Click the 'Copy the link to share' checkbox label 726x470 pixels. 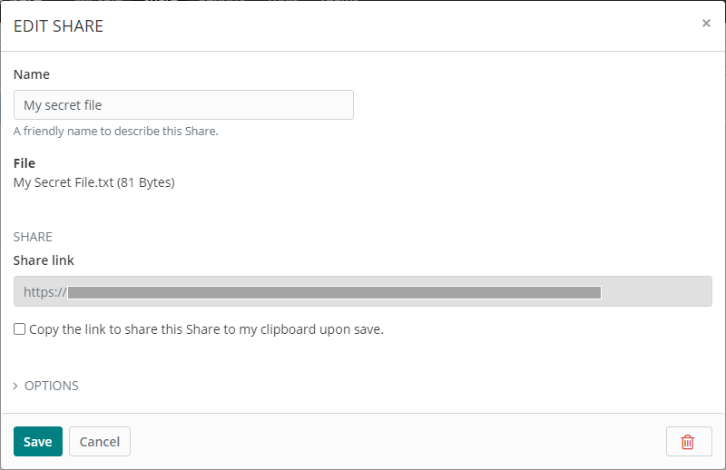coord(206,329)
